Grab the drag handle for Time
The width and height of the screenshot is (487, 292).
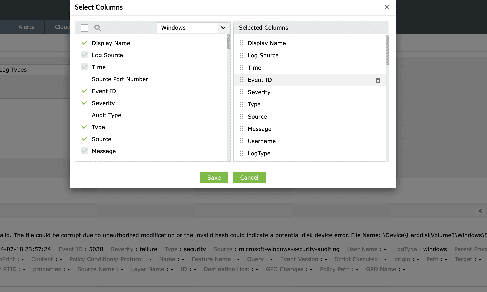241,68
